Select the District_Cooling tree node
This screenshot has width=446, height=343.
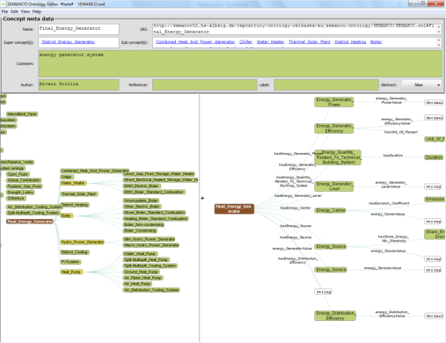tap(75, 252)
